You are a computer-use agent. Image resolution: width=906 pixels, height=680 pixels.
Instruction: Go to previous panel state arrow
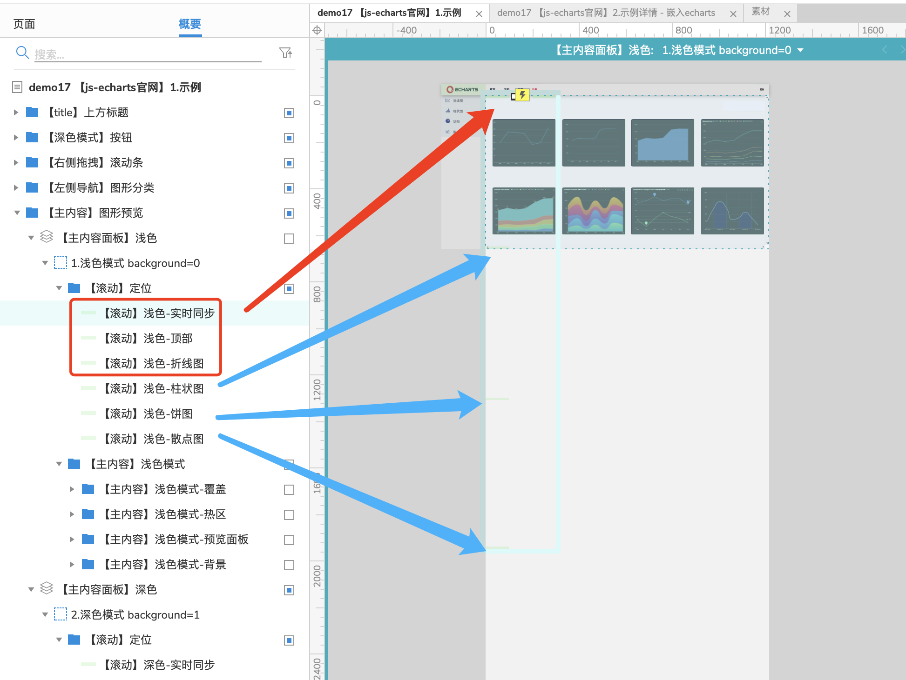(x=885, y=50)
